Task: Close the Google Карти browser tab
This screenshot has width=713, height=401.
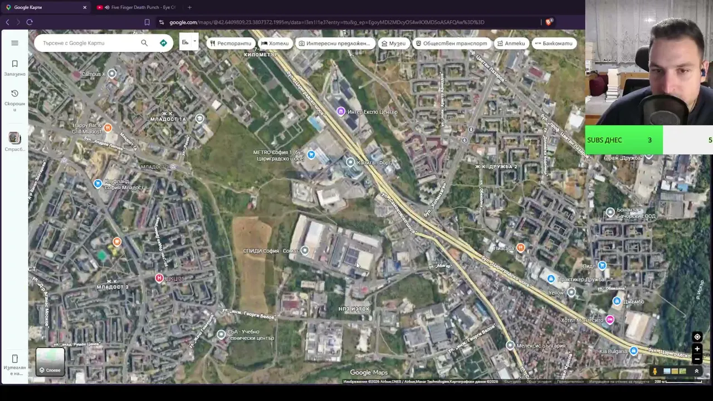Action: pos(85,7)
